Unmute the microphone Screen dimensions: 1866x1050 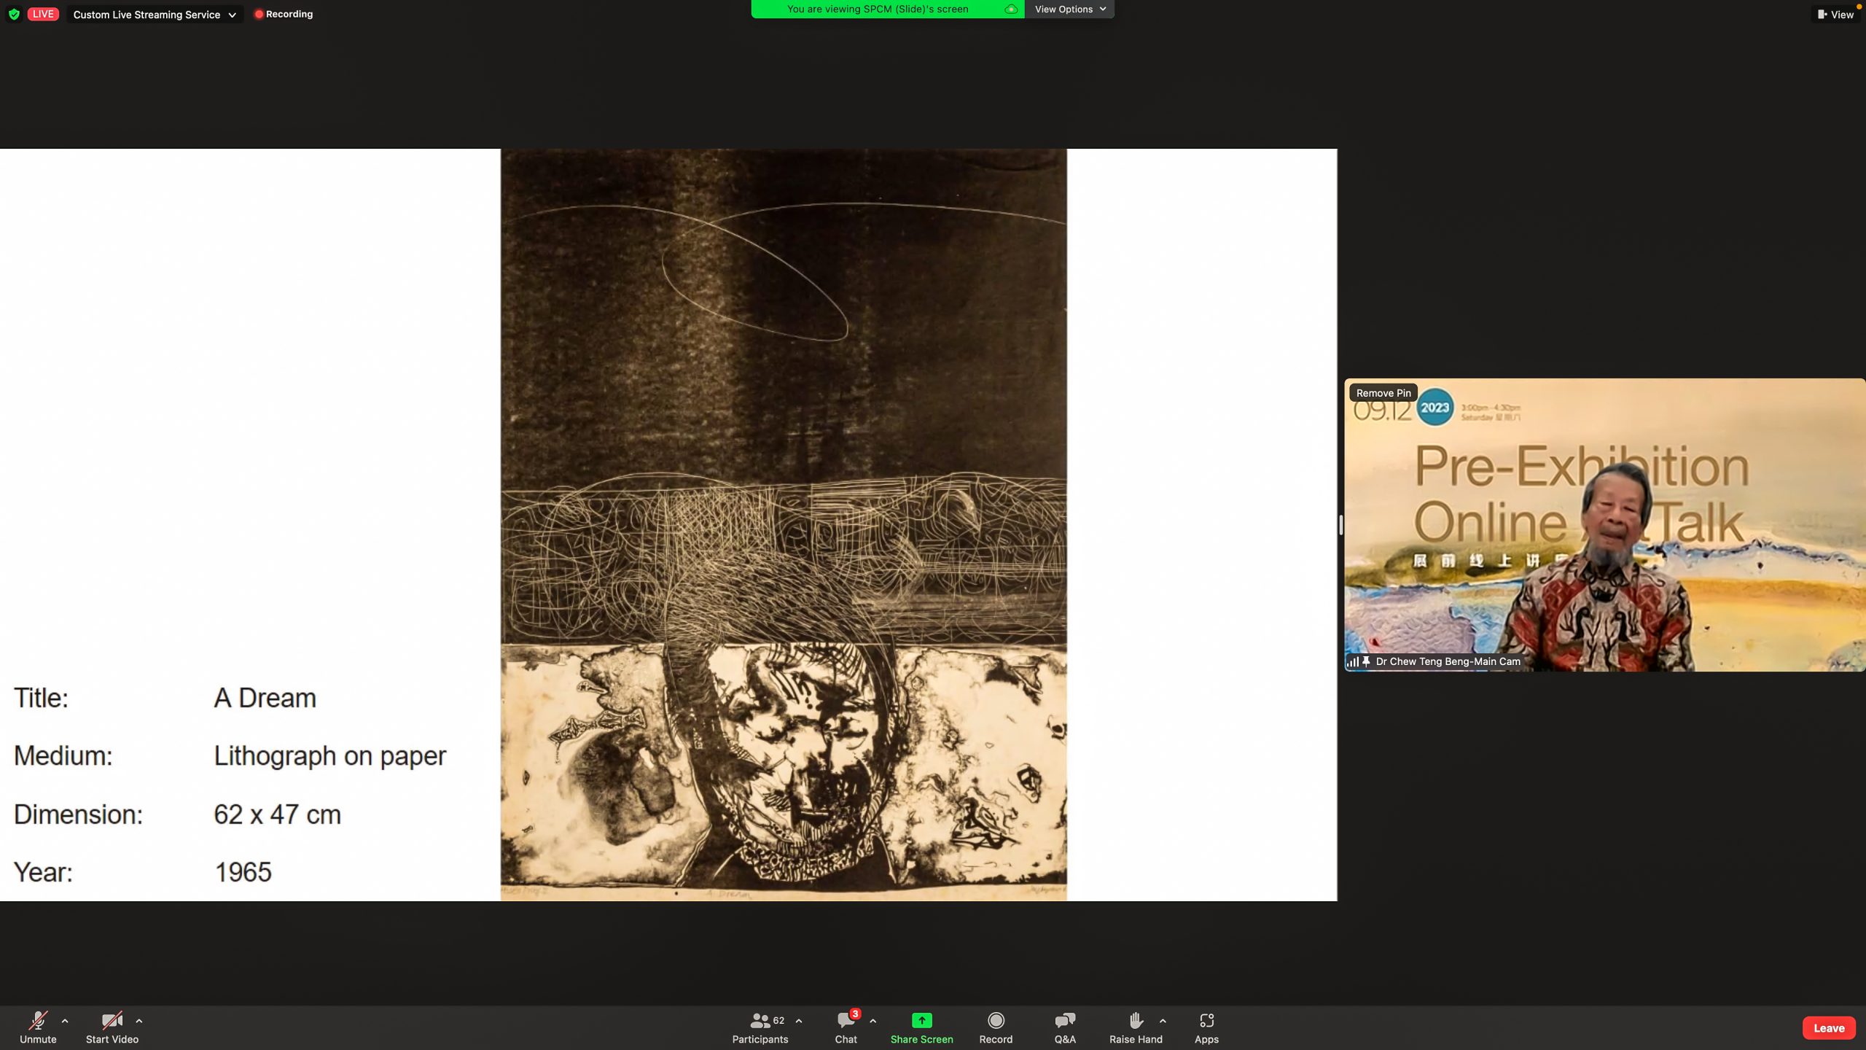38,1027
